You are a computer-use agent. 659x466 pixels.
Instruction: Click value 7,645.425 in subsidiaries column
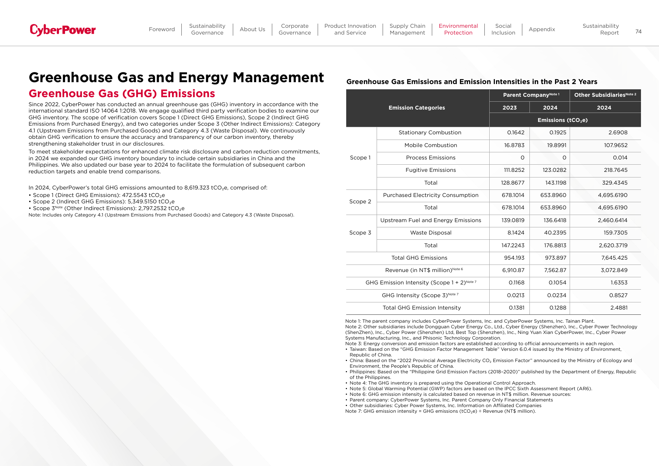(x=614, y=258)
